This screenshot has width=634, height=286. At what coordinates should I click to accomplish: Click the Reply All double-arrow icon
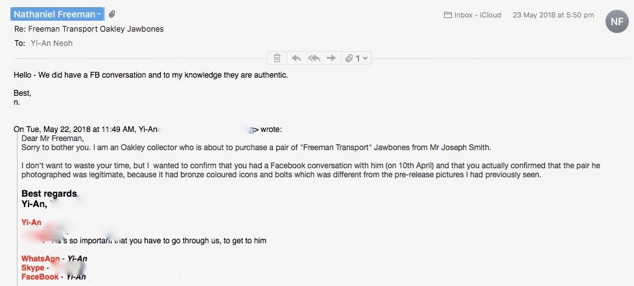(x=314, y=58)
